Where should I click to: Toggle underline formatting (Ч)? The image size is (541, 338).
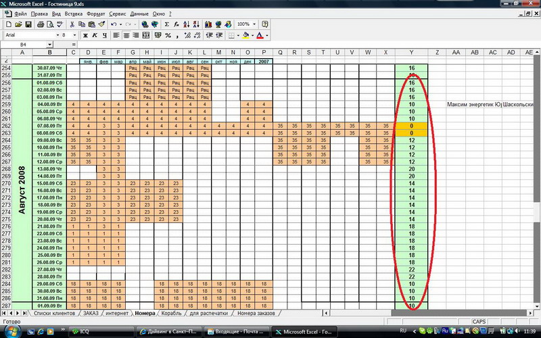(x=104, y=35)
